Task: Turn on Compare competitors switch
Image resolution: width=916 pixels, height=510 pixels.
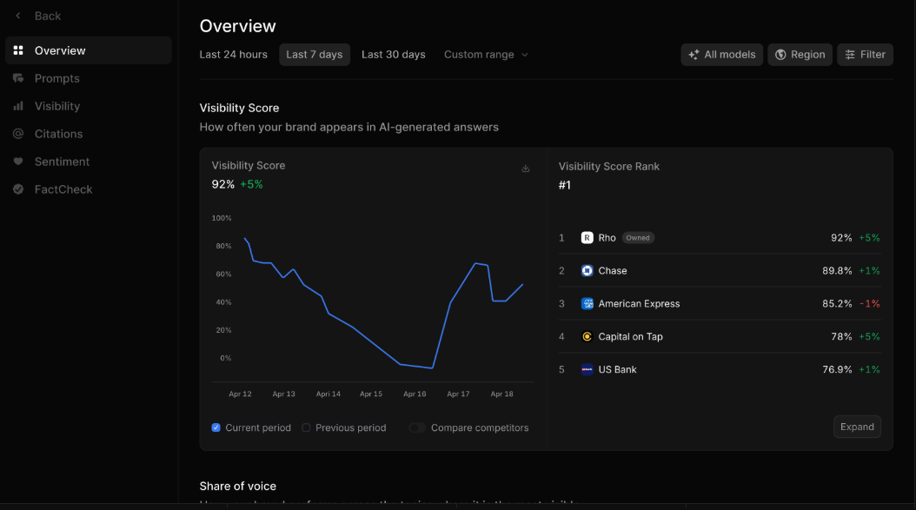Action: coord(417,427)
